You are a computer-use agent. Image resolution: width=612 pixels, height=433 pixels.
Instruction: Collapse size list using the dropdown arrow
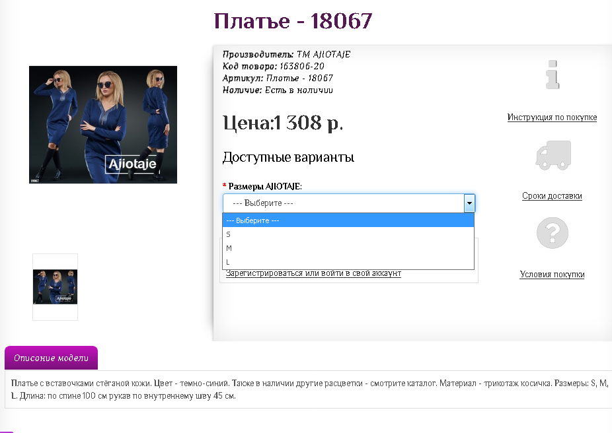(469, 203)
